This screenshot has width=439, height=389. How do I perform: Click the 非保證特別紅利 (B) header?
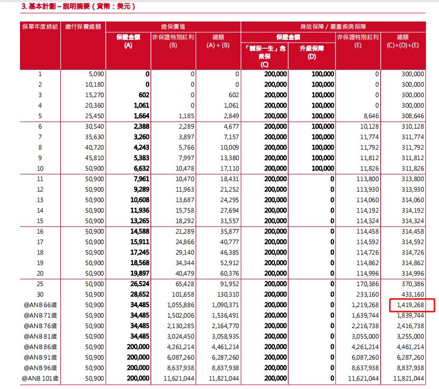(x=173, y=41)
